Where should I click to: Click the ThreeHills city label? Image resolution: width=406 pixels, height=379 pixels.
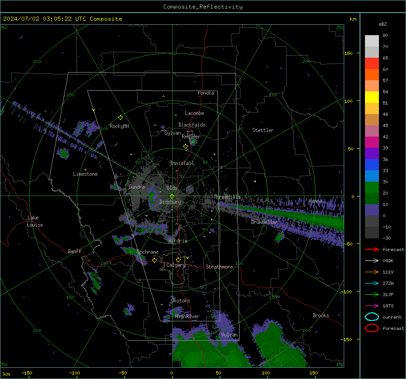[227, 197]
